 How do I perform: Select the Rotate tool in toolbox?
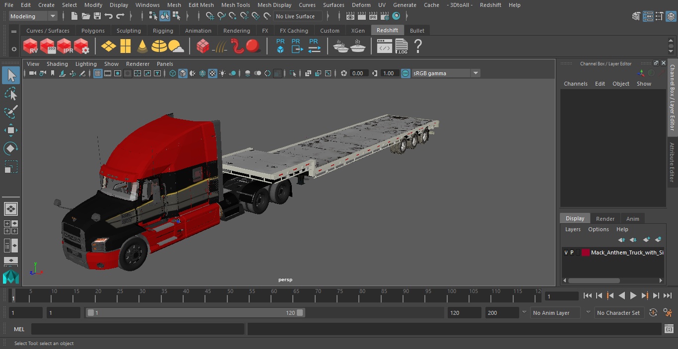(x=11, y=149)
